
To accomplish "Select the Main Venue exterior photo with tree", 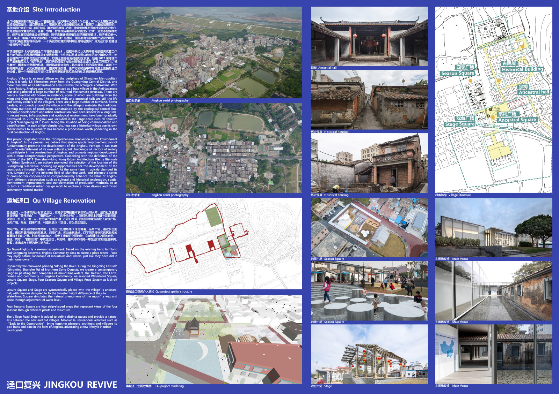I will pyautogui.click(x=494, y=227).
